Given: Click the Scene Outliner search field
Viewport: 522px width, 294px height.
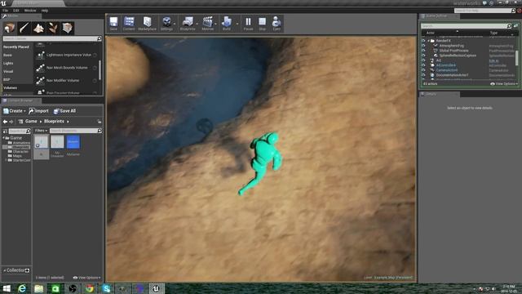Looking at the screenshot, I should pyautogui.click(x=466, y=25).
